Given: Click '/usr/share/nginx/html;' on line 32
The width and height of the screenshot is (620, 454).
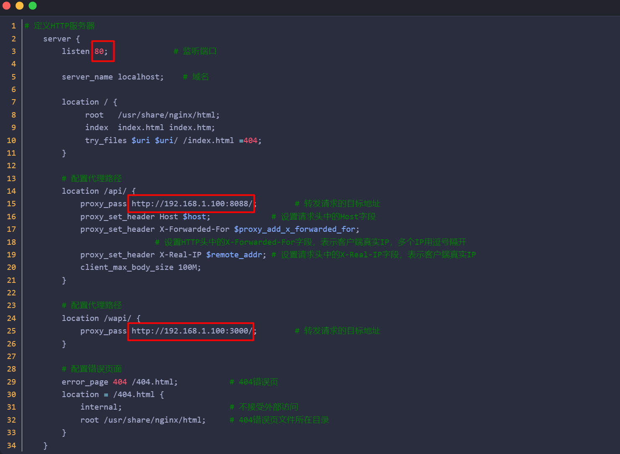Looking at the screenshot, I should (x=155, y=420).
